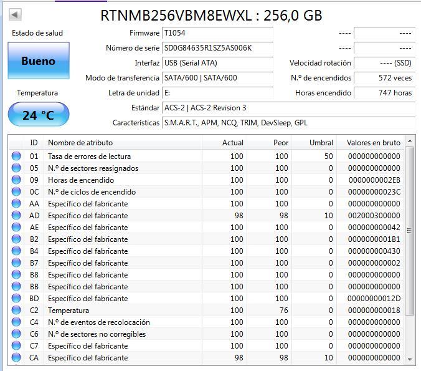Click the Bueno health status button
421x371 pixels.
click(39, 60)
